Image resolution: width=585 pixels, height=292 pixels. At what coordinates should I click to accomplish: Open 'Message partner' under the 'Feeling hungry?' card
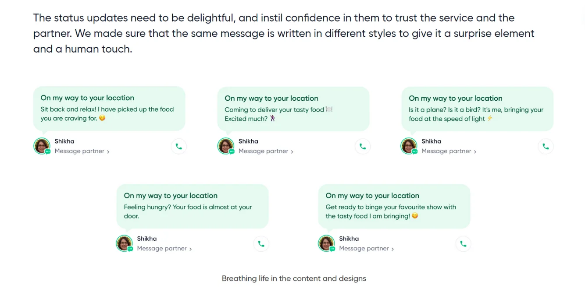click(x=164, y=248)
